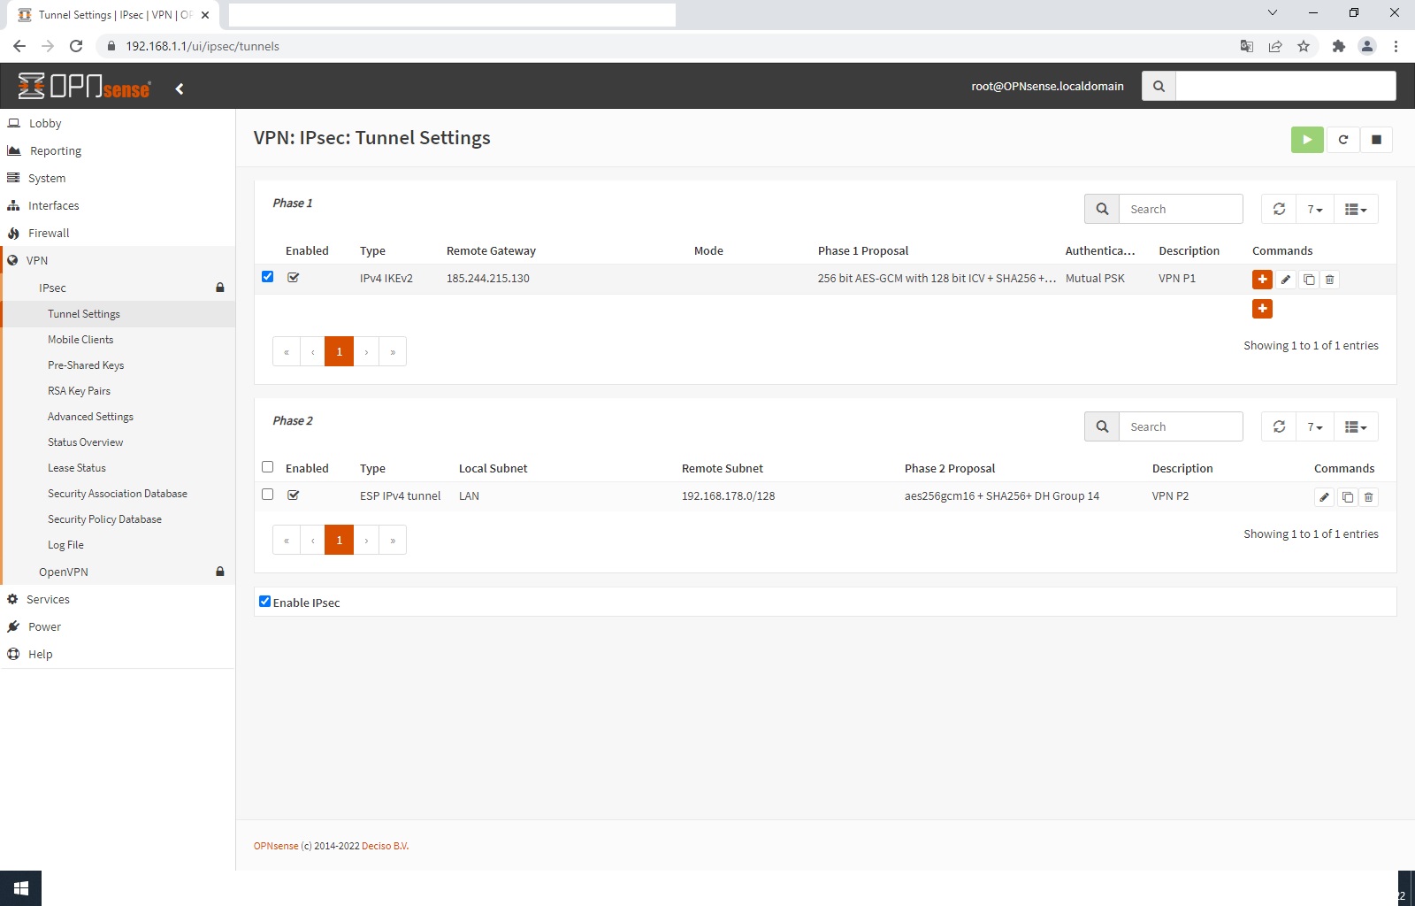Go to Phase 2 next page
Image resolution: width=1415 pixels, height=906 pixels.
pyautogui.click(x=366, y=540)
